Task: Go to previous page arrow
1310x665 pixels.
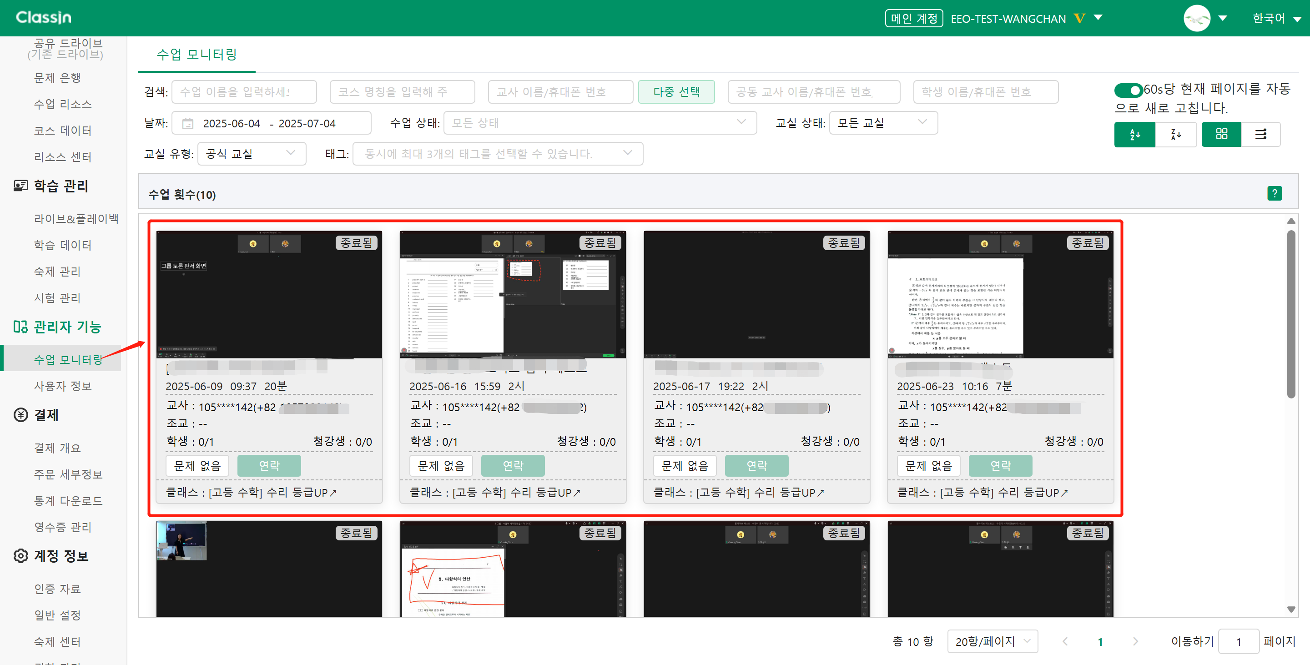Action: tap(1065, 642)
